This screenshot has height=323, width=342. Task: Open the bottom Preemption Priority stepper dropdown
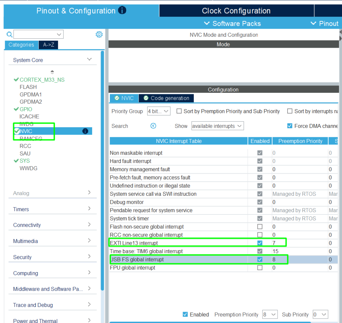tap(270, 314)
